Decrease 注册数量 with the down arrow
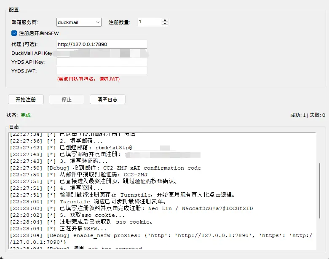This screenshot has width=329, height=259. point(165,24)
